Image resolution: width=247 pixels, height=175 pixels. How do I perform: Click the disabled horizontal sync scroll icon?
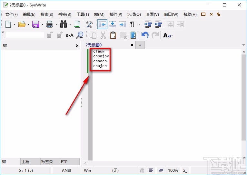point(170,24)
